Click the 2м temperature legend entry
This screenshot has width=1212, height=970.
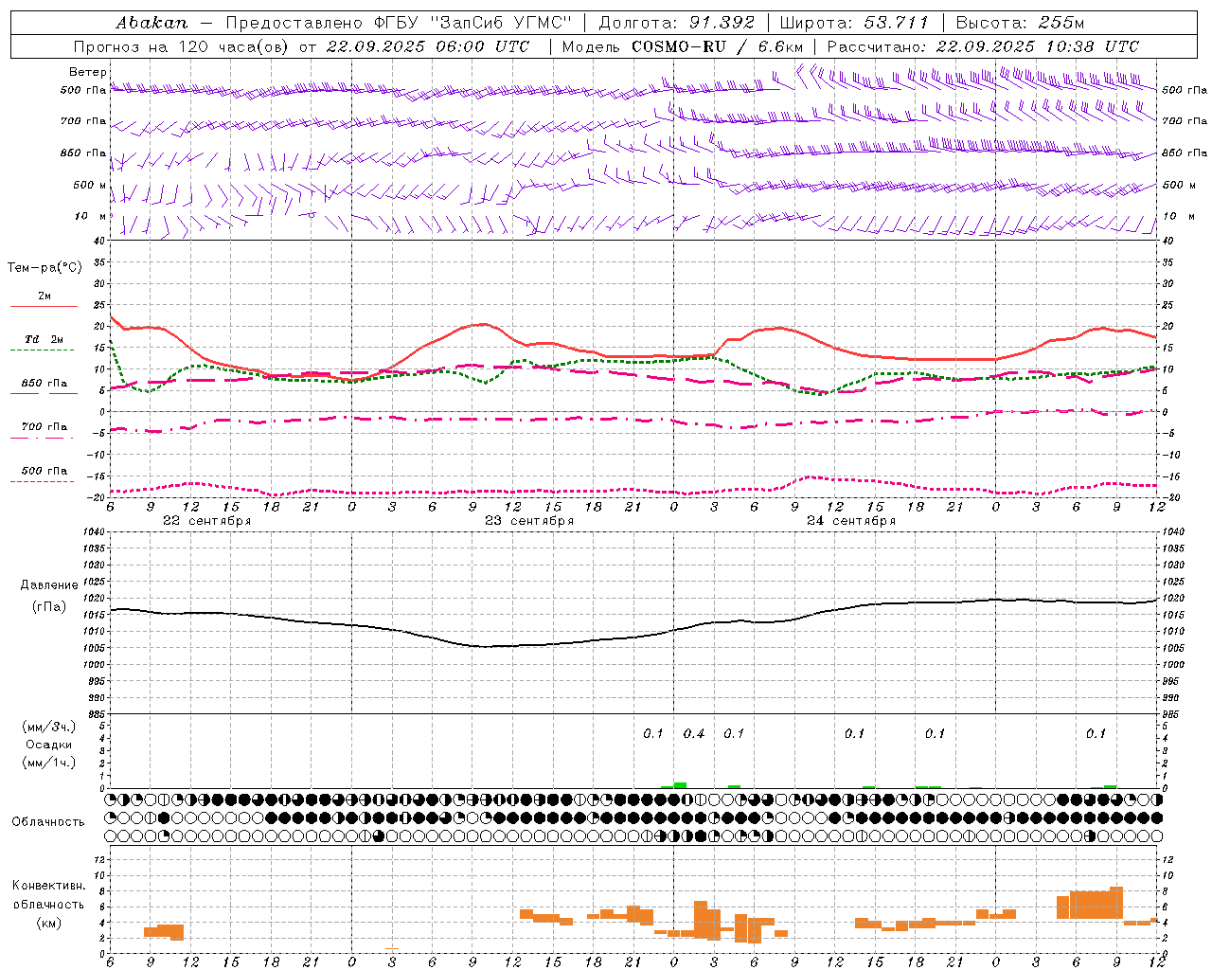coord(45,296)
